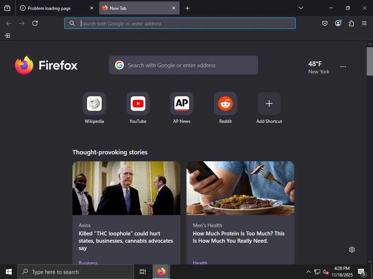Read How Much Protein Is Too Much article
This screenshot has height=279, width=373.
click(239, 237)
